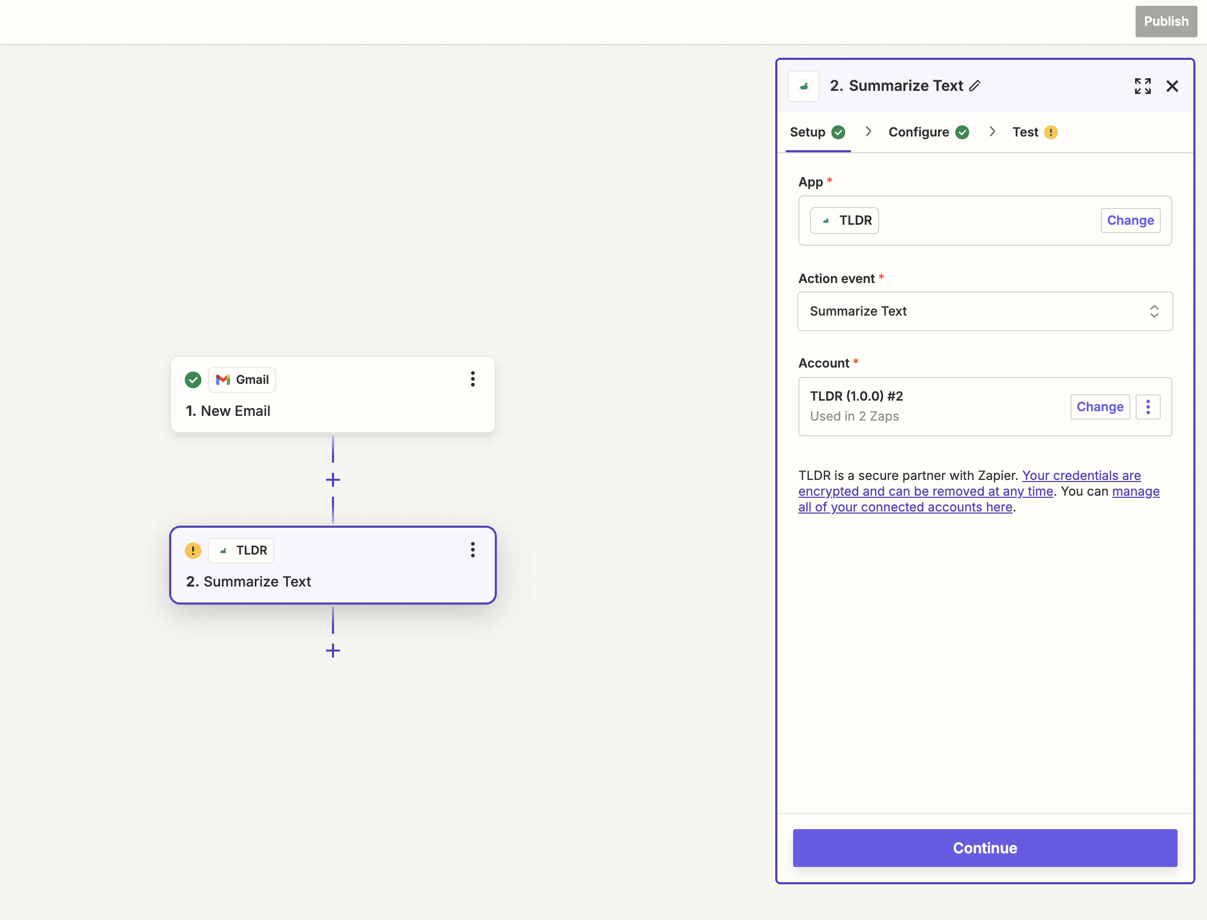Click the '1. New Email' step title

click(x=228, y=411)
